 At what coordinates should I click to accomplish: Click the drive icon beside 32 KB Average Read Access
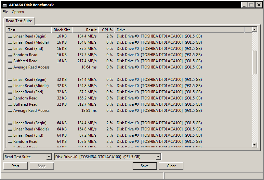[10, 111]
